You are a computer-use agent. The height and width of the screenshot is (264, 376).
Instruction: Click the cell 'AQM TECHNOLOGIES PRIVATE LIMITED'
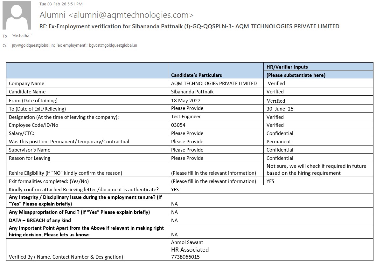[x=214, y=83]
